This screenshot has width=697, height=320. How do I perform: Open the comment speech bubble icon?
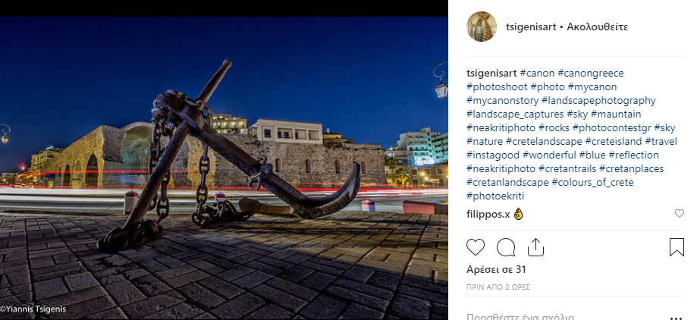(x=506, y=247)
